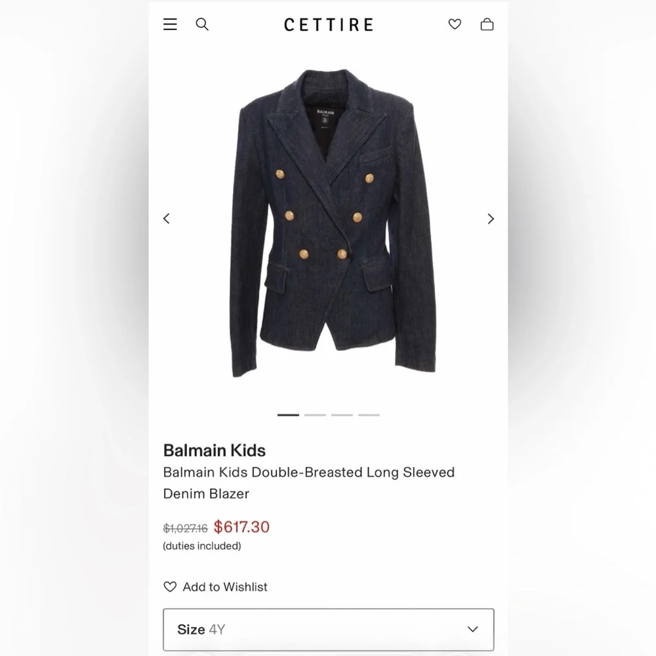Open the Balmain Kids brand page
The width and height of the screenshot is (656, 656).
[x=214, y=451]
